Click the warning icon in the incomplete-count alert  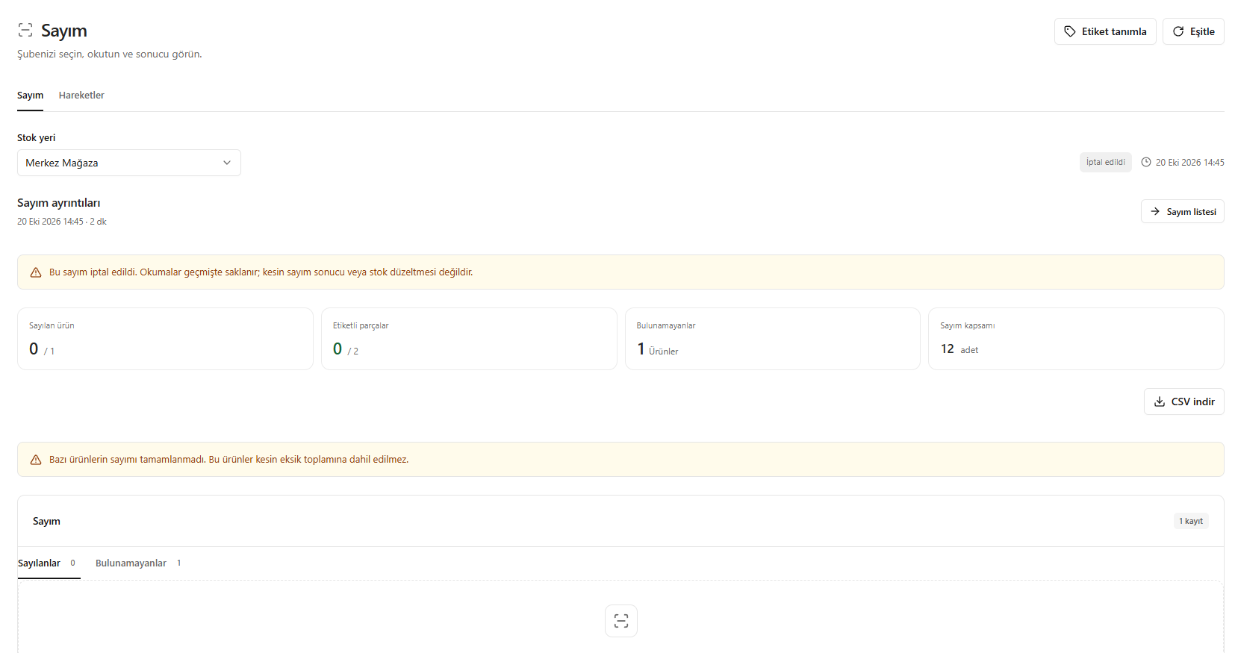(x=36, y=460)
